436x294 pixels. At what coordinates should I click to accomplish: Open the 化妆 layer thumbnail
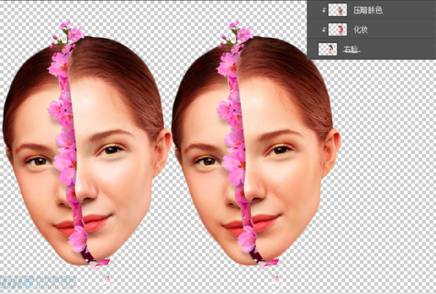coord(338,29)
